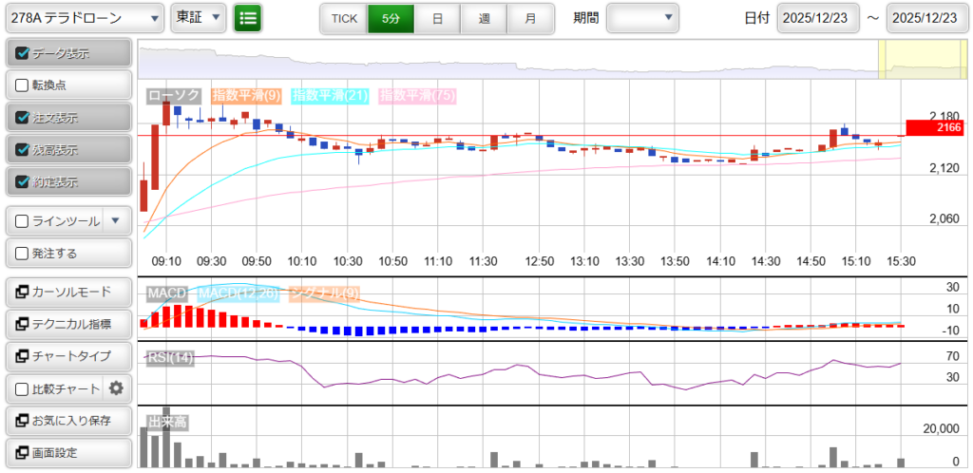The width and height of the screenshot is (973, 473).
Task: Switch to the TICK chart tab
Action: click(343, 18)
